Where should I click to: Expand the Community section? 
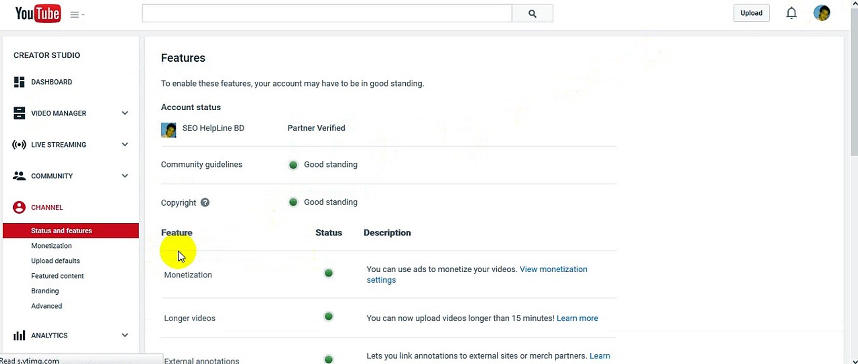(x=125, y=176)
